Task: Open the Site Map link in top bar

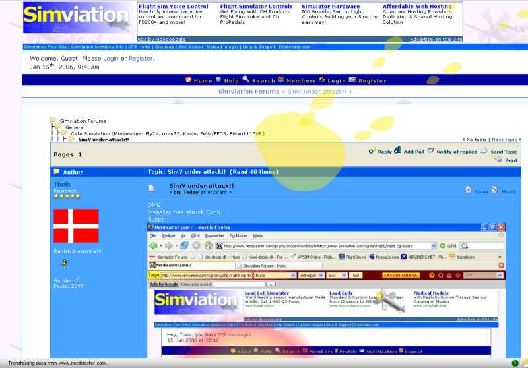Action: pyautogui.click(x=164, y=47)
